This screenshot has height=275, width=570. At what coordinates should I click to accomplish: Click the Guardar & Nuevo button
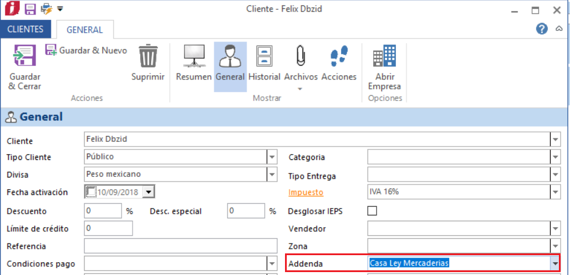coord(86,51)
